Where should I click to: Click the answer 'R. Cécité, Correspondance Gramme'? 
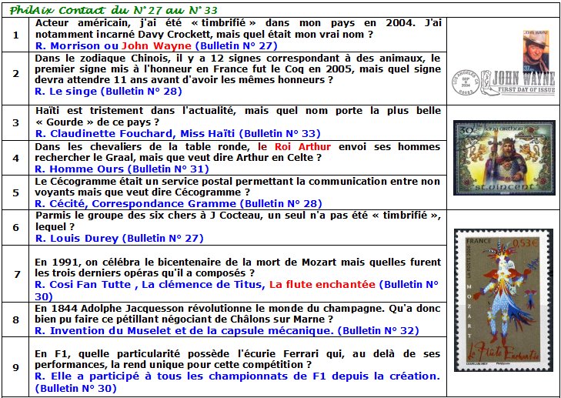[135, 204]
